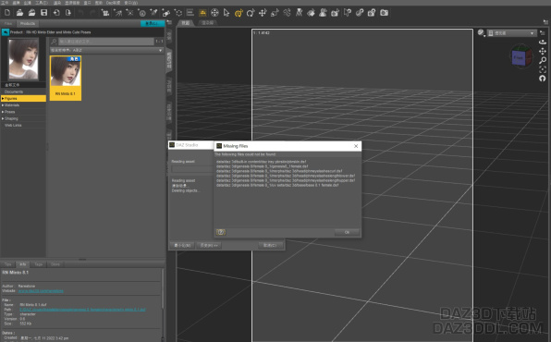
Task: Click the viewport reset camera control
Action: point(543,79)
